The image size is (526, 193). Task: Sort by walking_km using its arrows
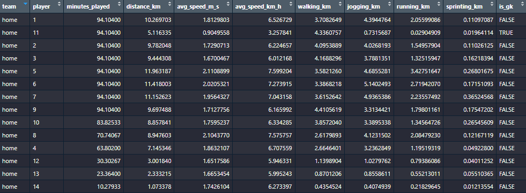[340, 4]
